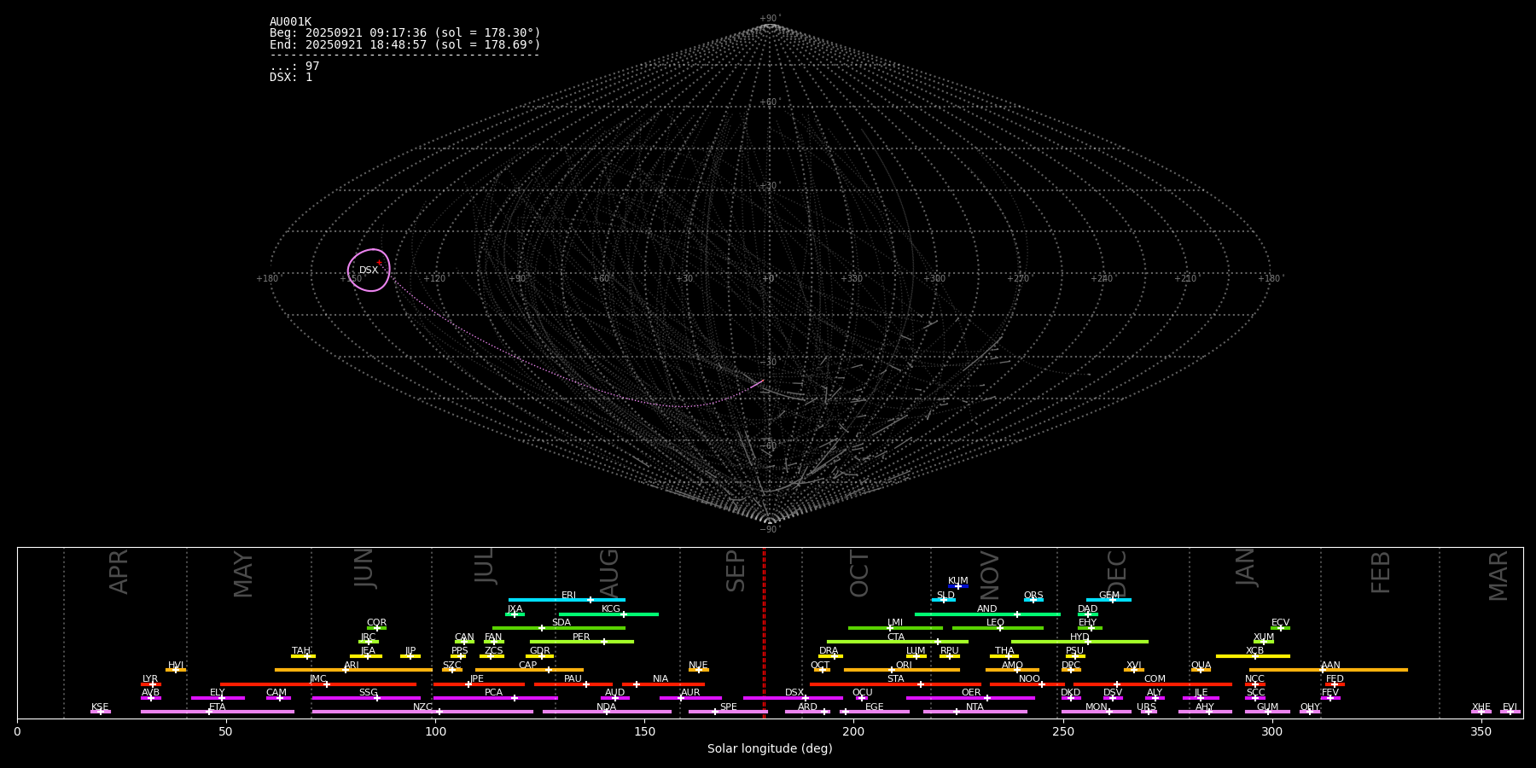1536x768 pixels.
Task: Click the End: 20250921 18:48:57 line
Action: pyautogui.click(x=405, y=44)
